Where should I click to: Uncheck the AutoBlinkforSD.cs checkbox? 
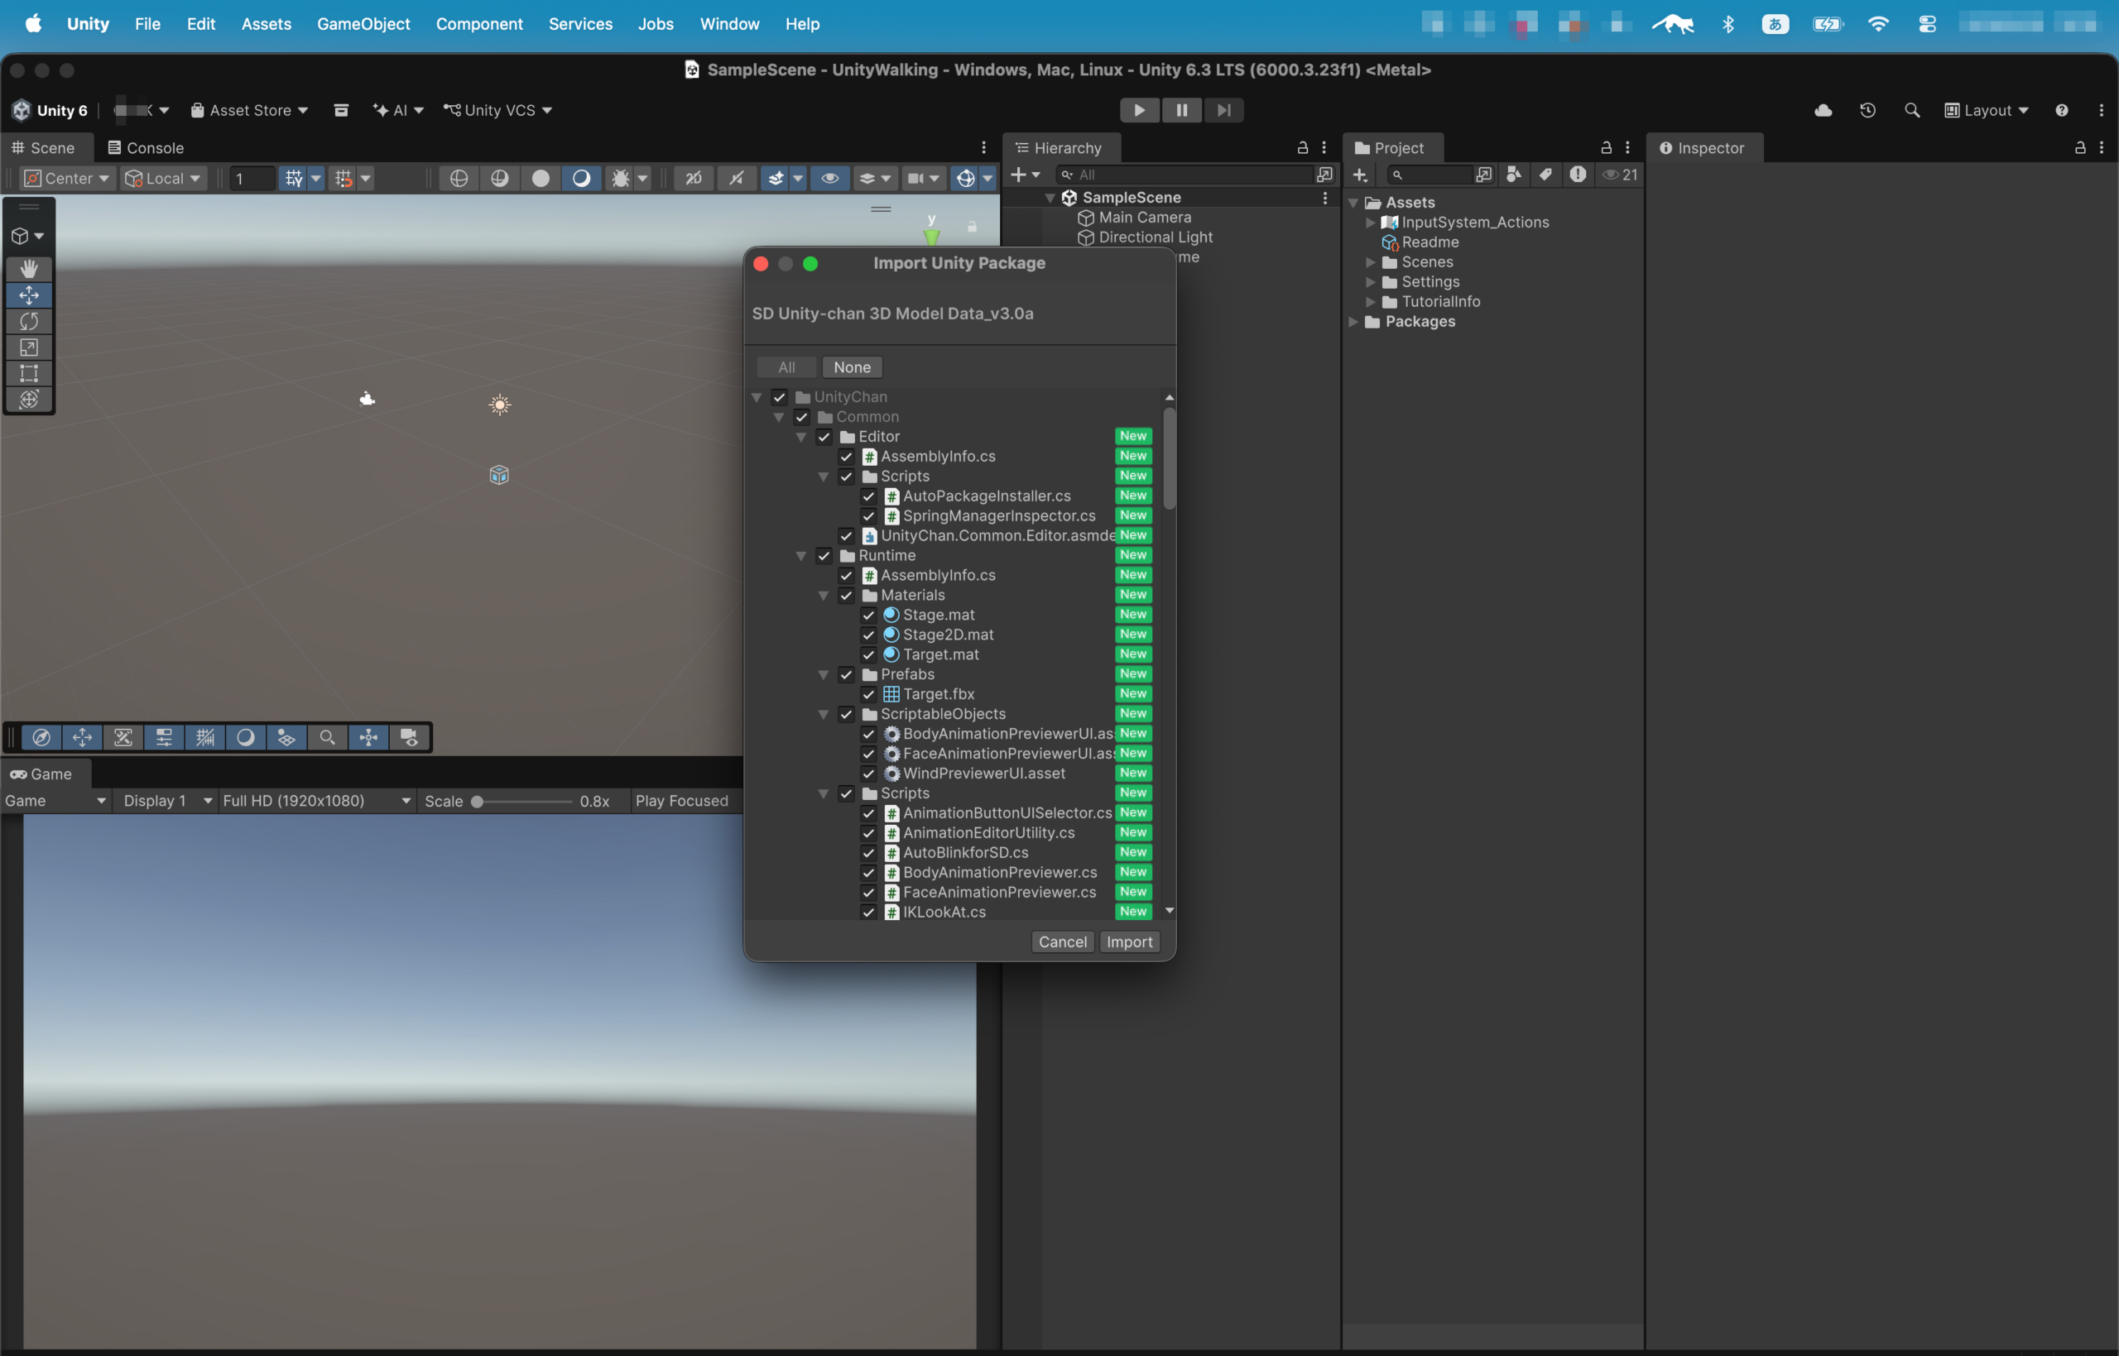[867, 853]
